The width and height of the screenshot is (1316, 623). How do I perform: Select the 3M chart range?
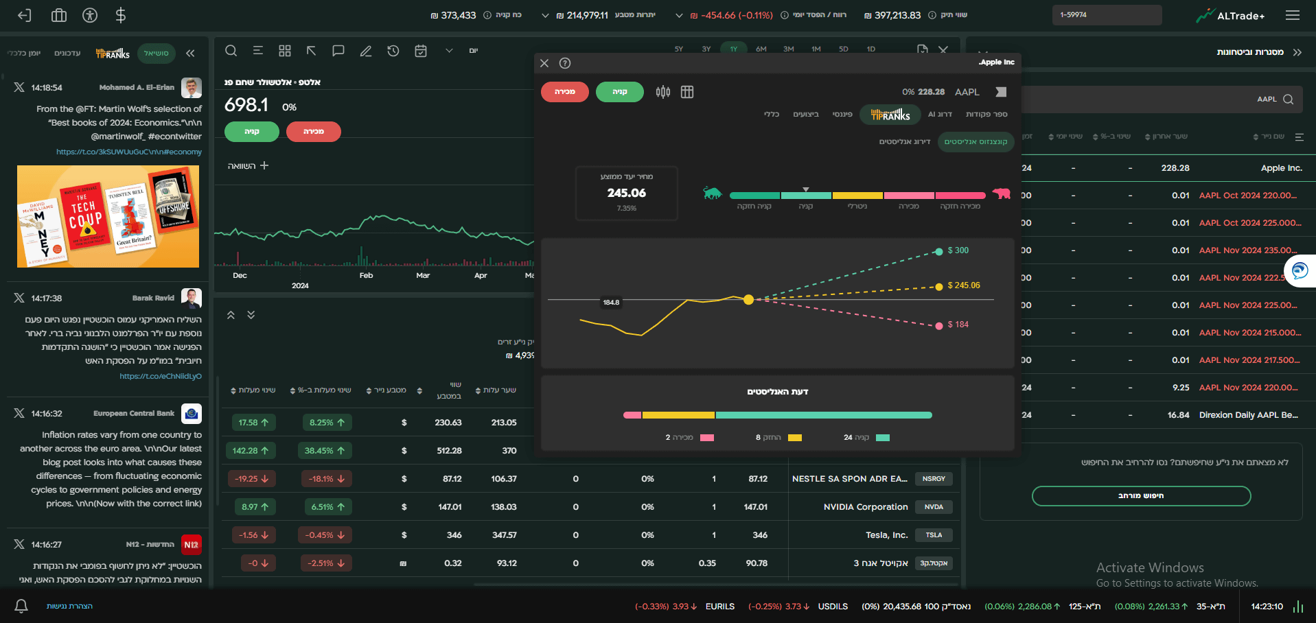(789, 49)
